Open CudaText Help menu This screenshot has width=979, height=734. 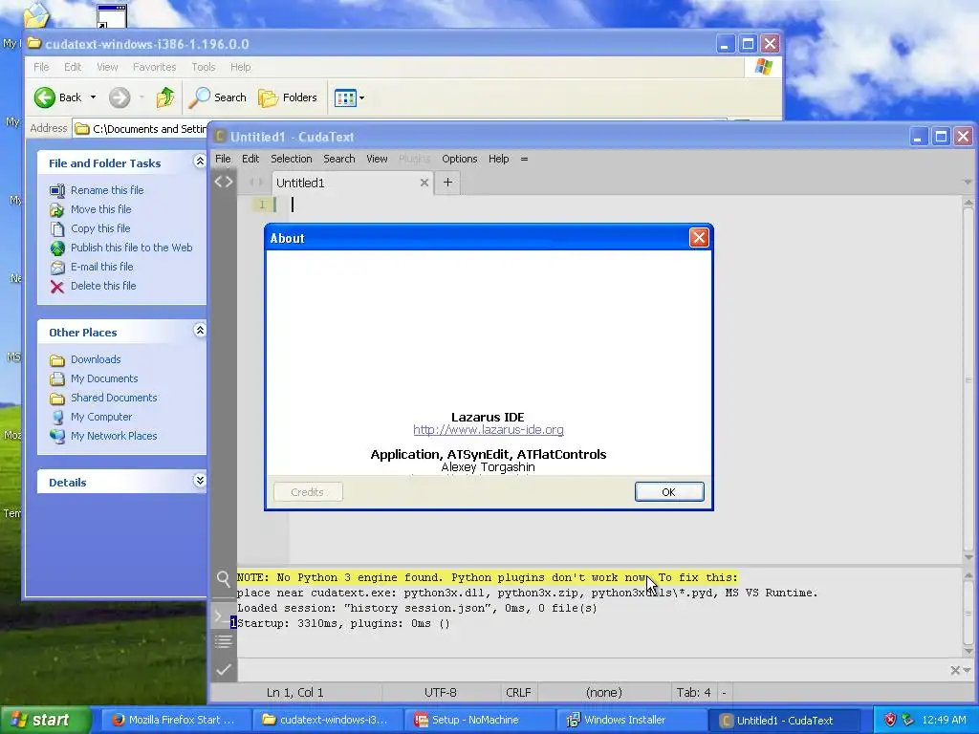(x=498, y=159)
